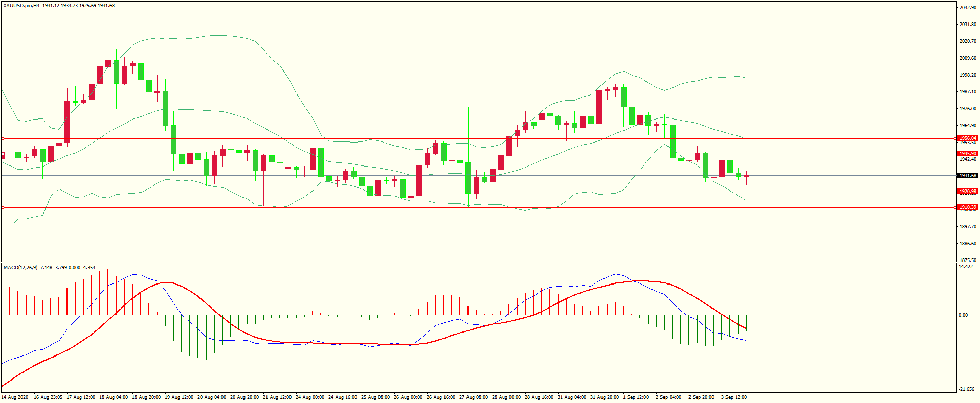Click the left anchor handle of the red 1910.39 line

[x=3, y=207]
